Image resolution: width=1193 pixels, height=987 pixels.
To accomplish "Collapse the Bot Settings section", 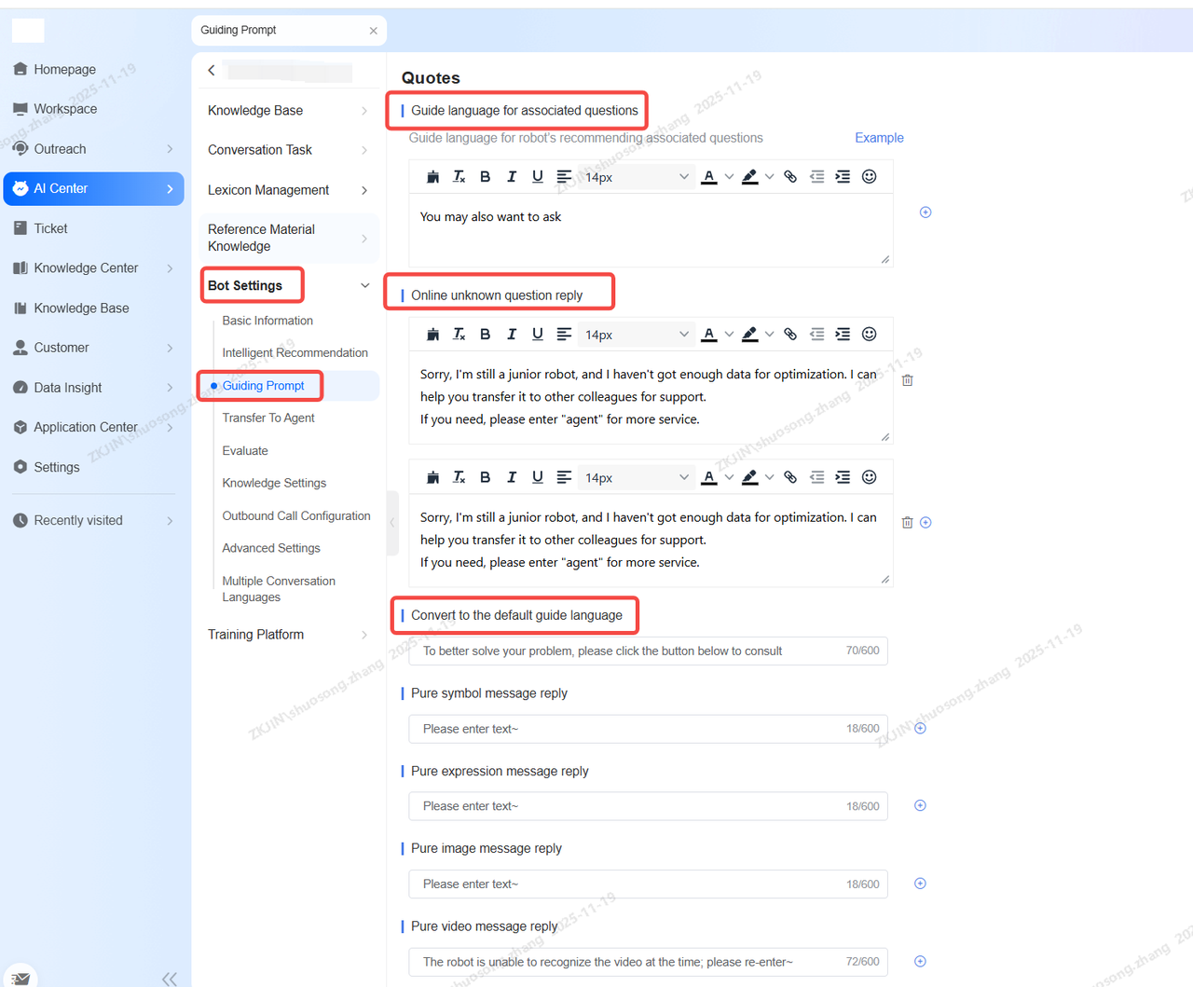I will click(x=364, y=286).
